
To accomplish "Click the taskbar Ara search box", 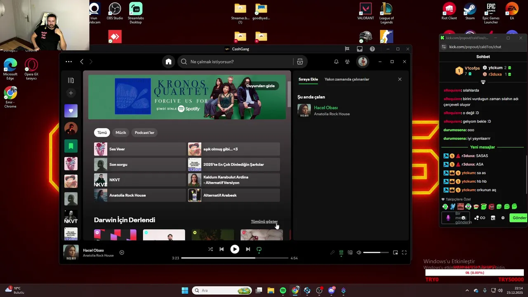I will (222, 290).
